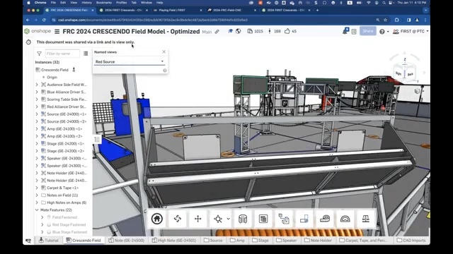Expand the Notes on Field folder

tap(37, 195)
